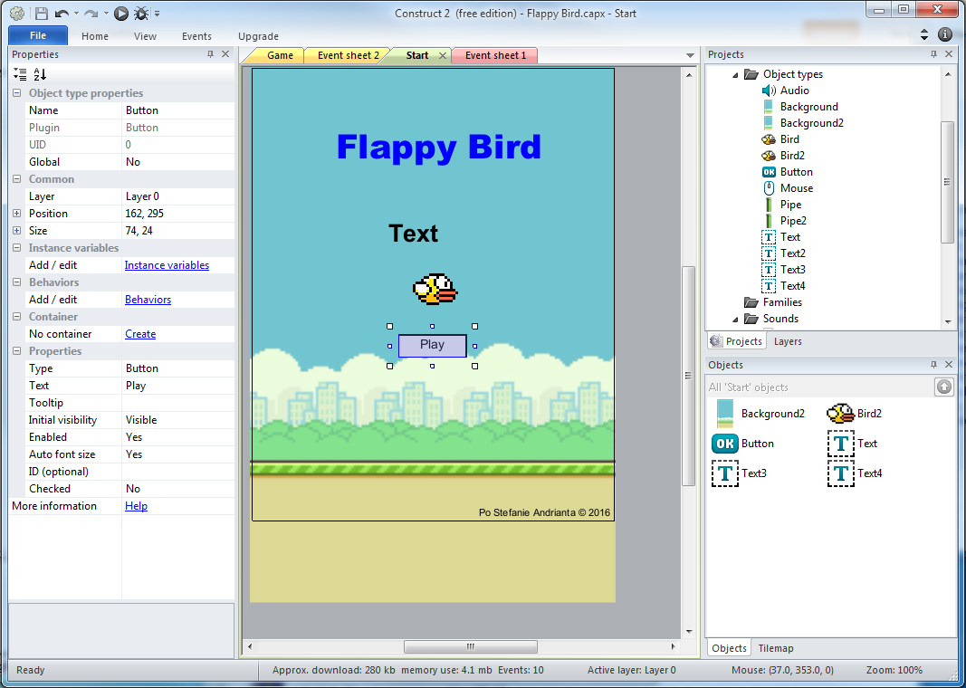Image resolution: width=966 pixels, height=688 pixels.
Task: Click the Save icon in quick access toolbar
Action: click(x=41, y=13)
